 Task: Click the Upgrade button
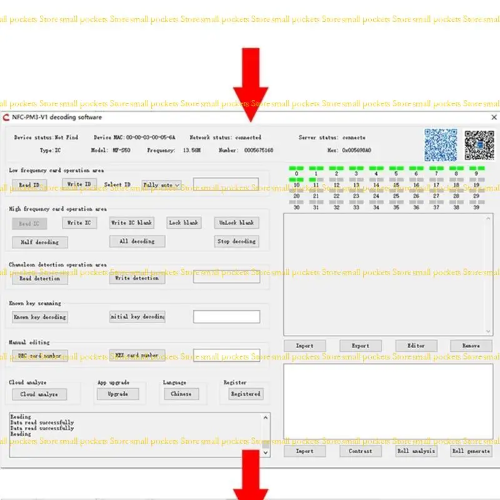pyautogui.click(x=118, y=394)
